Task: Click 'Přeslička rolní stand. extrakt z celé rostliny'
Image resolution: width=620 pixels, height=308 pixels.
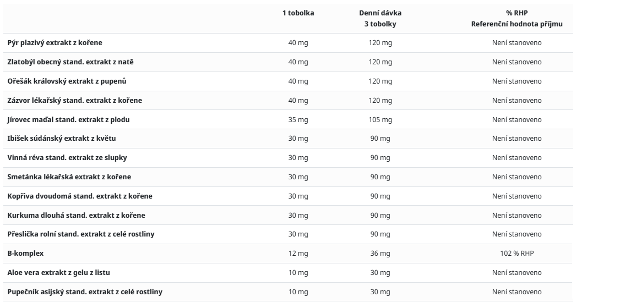Action: tap(81, 234)
